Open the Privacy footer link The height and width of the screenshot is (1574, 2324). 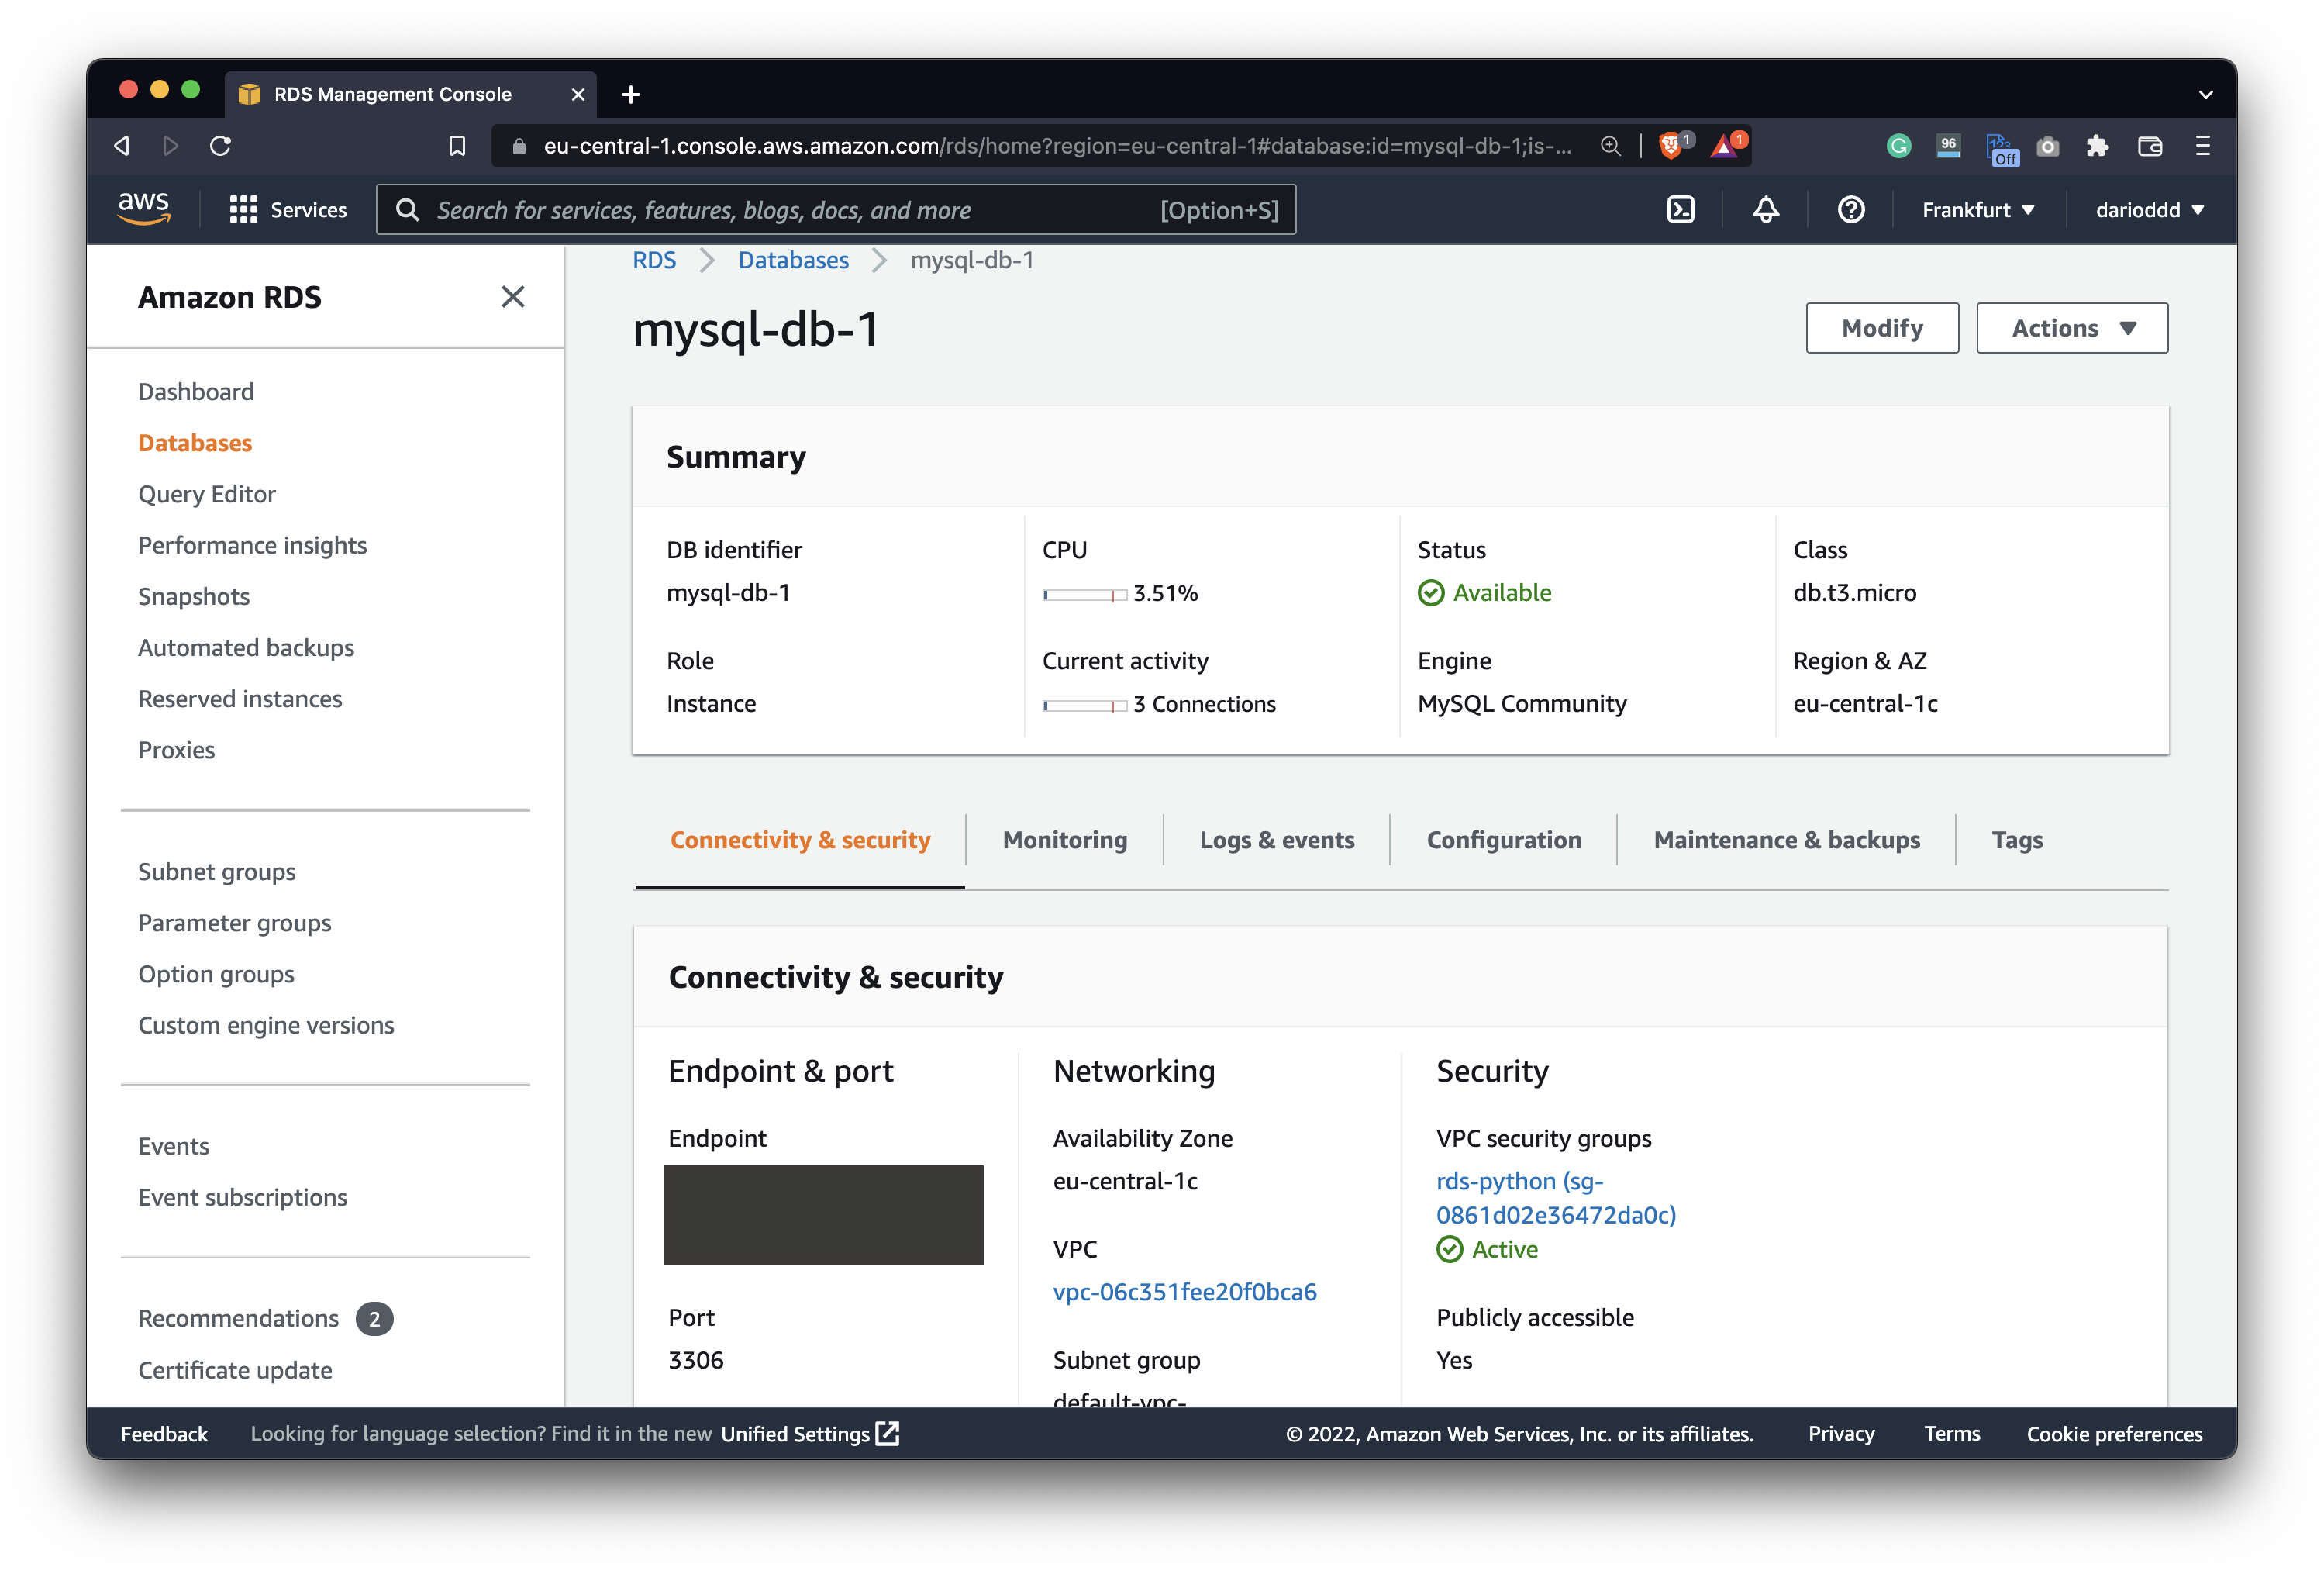click(x=1841, y=1434)
